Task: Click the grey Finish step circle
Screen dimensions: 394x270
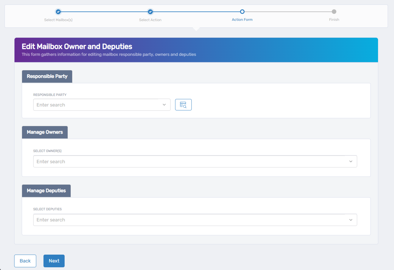Action: [334, 11]
